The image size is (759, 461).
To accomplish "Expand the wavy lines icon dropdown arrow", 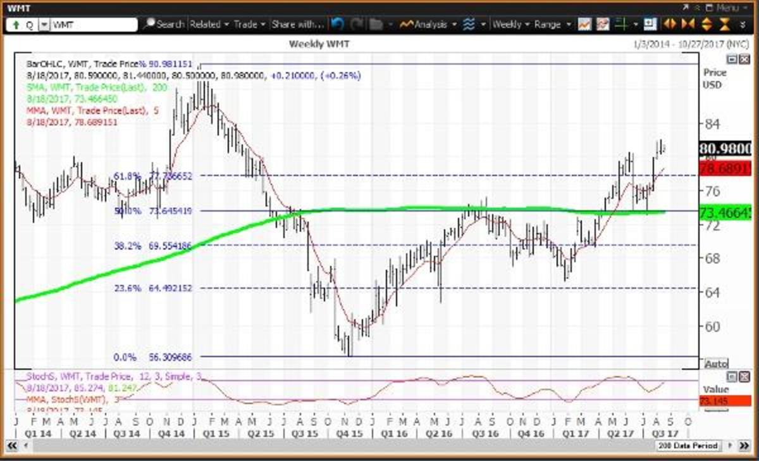I will point(483,25).
